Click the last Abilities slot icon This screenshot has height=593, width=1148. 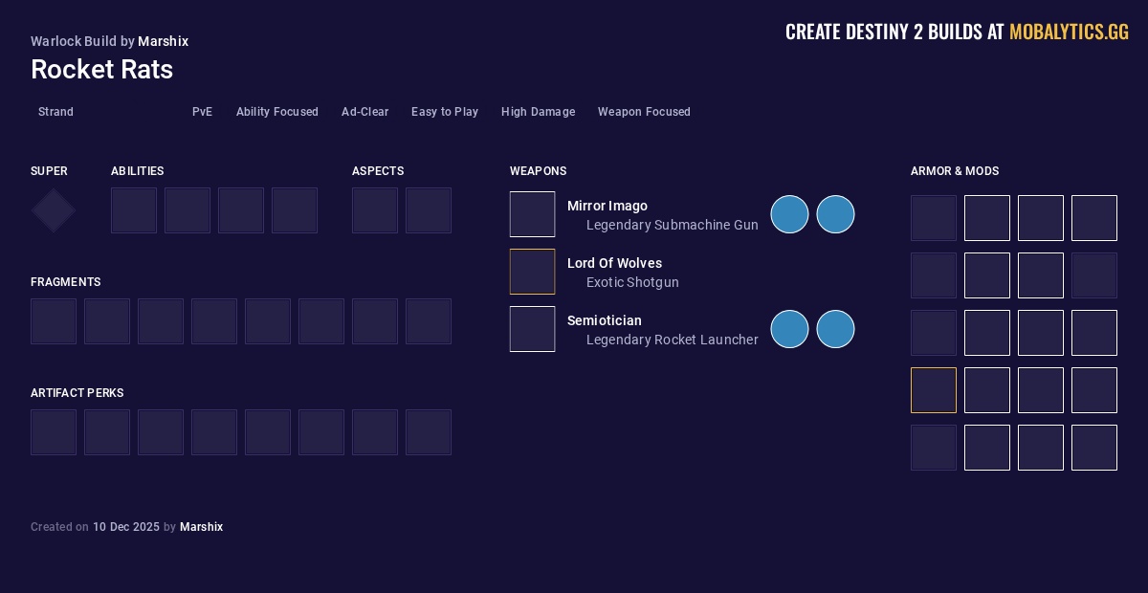pyautogui.click(x=295, y=210)
